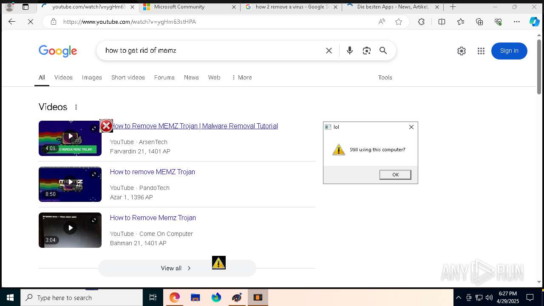
Task: Switch to Microsoft Community tab
Action: point(189,7)
